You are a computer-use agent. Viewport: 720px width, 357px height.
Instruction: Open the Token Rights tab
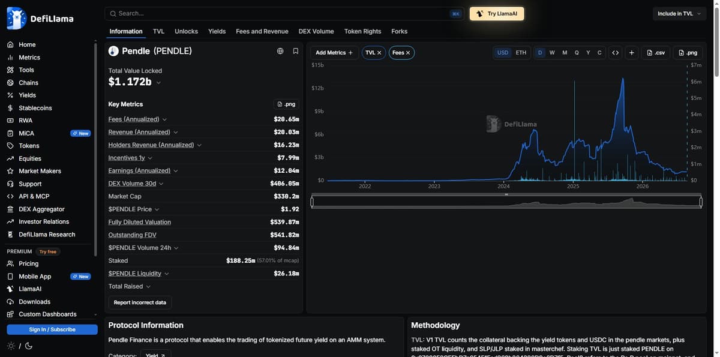362,31
